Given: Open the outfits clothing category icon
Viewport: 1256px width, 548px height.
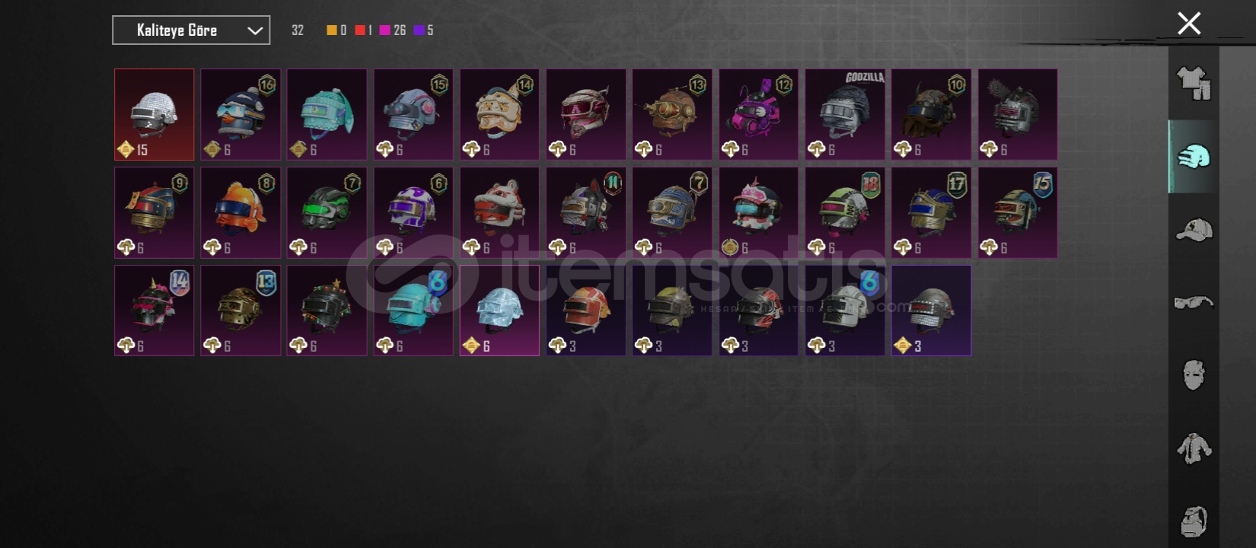Looking at the screenshot, I should (x=1194, y=84).
